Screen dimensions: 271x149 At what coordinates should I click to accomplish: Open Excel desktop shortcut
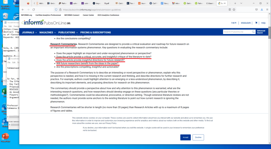tap(4, 93)
